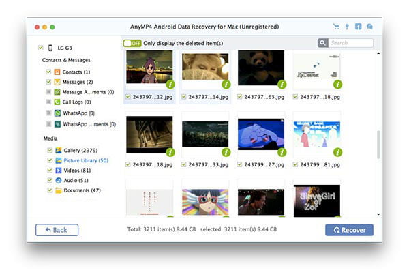Uncheck the Contacts (1) checkbox
Viewport: 409px width, 279px height.
(48, 72)
